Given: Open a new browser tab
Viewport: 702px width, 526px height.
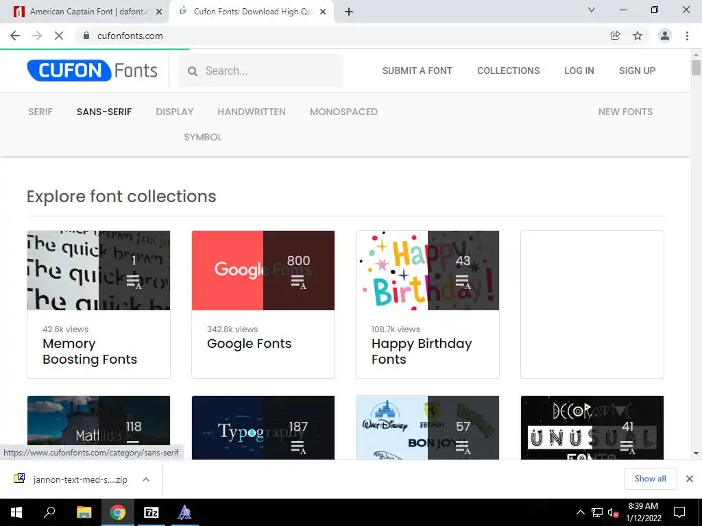Looking at the screenshot, I should tap(349, 12).
